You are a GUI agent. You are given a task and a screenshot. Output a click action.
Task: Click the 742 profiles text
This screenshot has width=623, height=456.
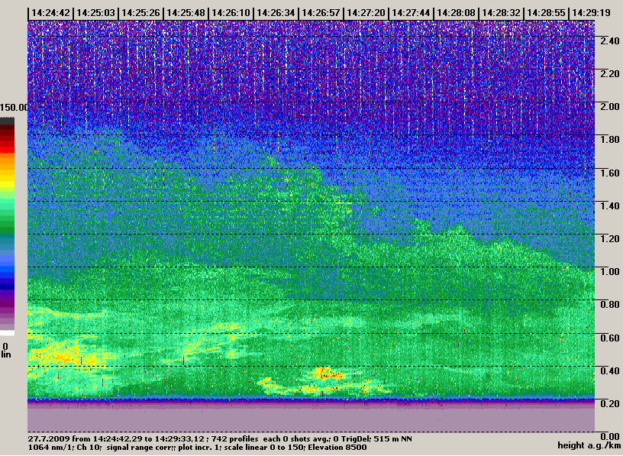tap(234, 439)
